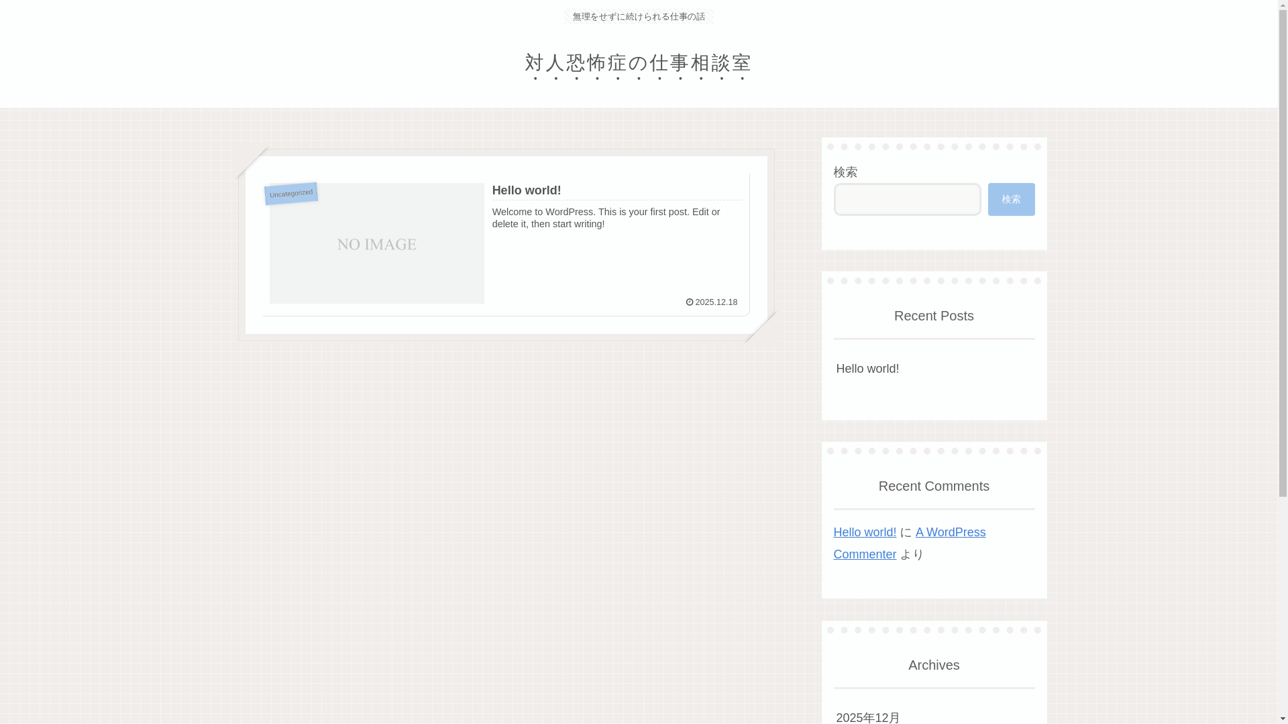Viewport: 1288px width, 724px height.
Task: Select the Recent Comments widget heading
Action: coord(934,486)
